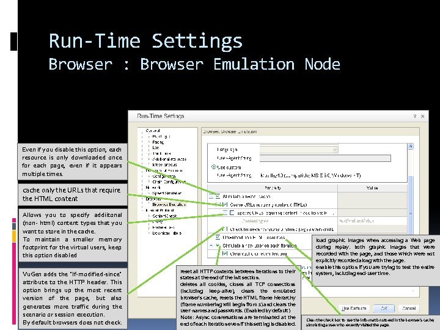440x330 pixels.
Task: Open the help question-mark icon in dialog title bar
Action: pyautogui.click(x=415, y=116)
